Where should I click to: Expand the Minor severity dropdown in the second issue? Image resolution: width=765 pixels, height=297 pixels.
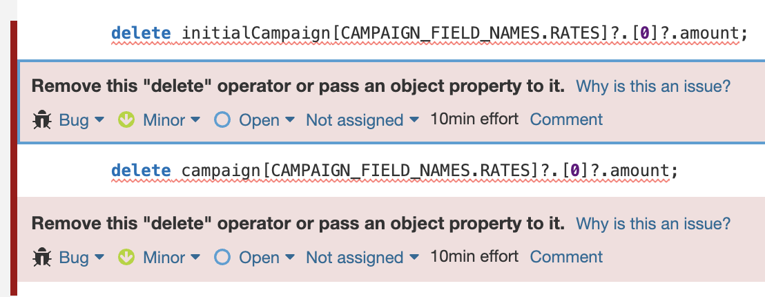pyautogui.click(x=171, y=258)
